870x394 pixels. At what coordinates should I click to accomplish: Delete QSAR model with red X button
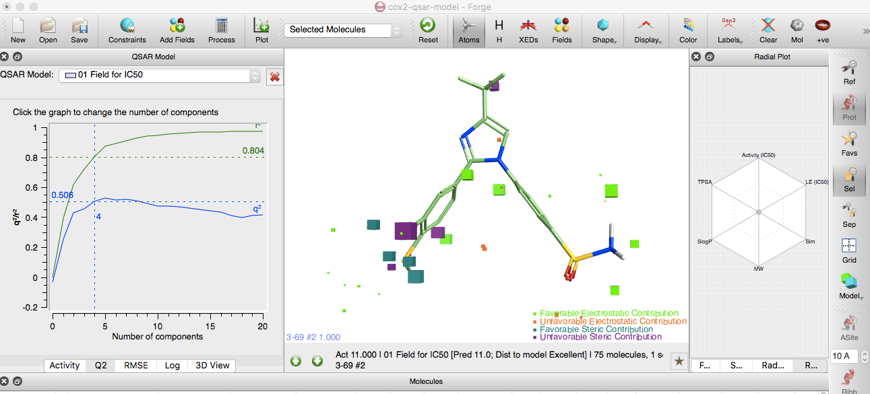pos(274,76)
